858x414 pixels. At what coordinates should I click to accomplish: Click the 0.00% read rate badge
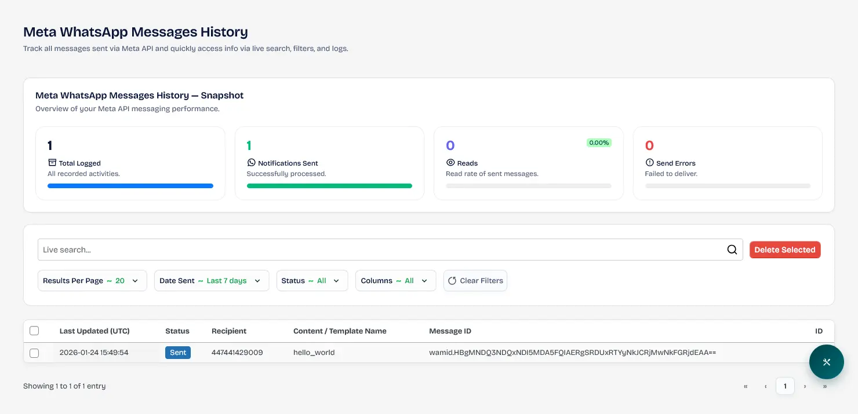click(x=599, y=142)
